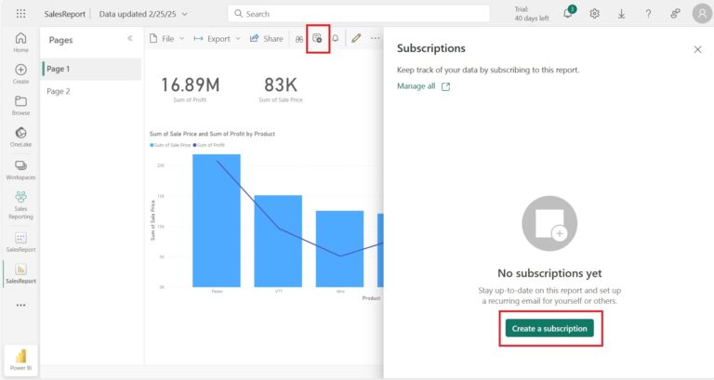Click the No subscriptions yet heading
714x380 pixels.
click(x=549, y=273)
